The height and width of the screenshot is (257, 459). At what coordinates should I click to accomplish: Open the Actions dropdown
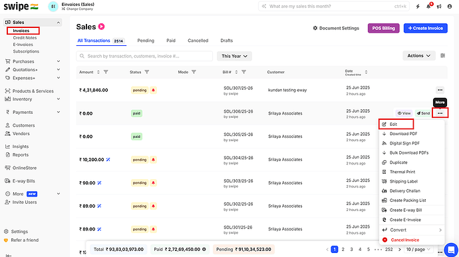coord(419,56)
